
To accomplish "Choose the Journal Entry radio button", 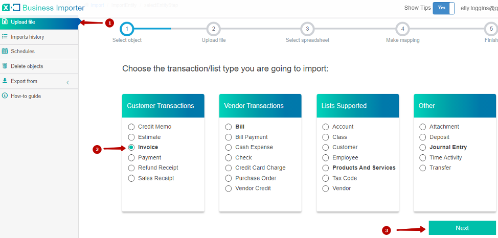I will [x=422, y=147].
